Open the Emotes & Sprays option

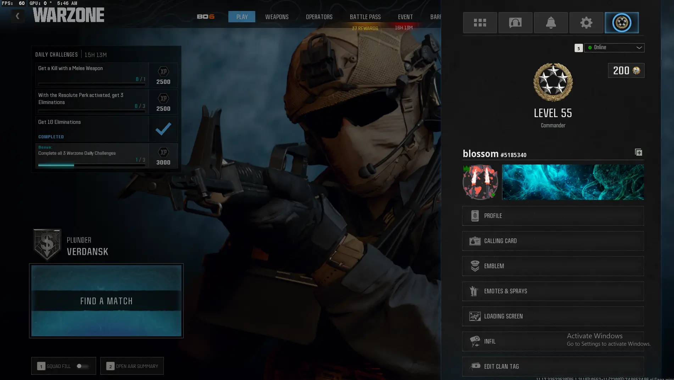553,291
